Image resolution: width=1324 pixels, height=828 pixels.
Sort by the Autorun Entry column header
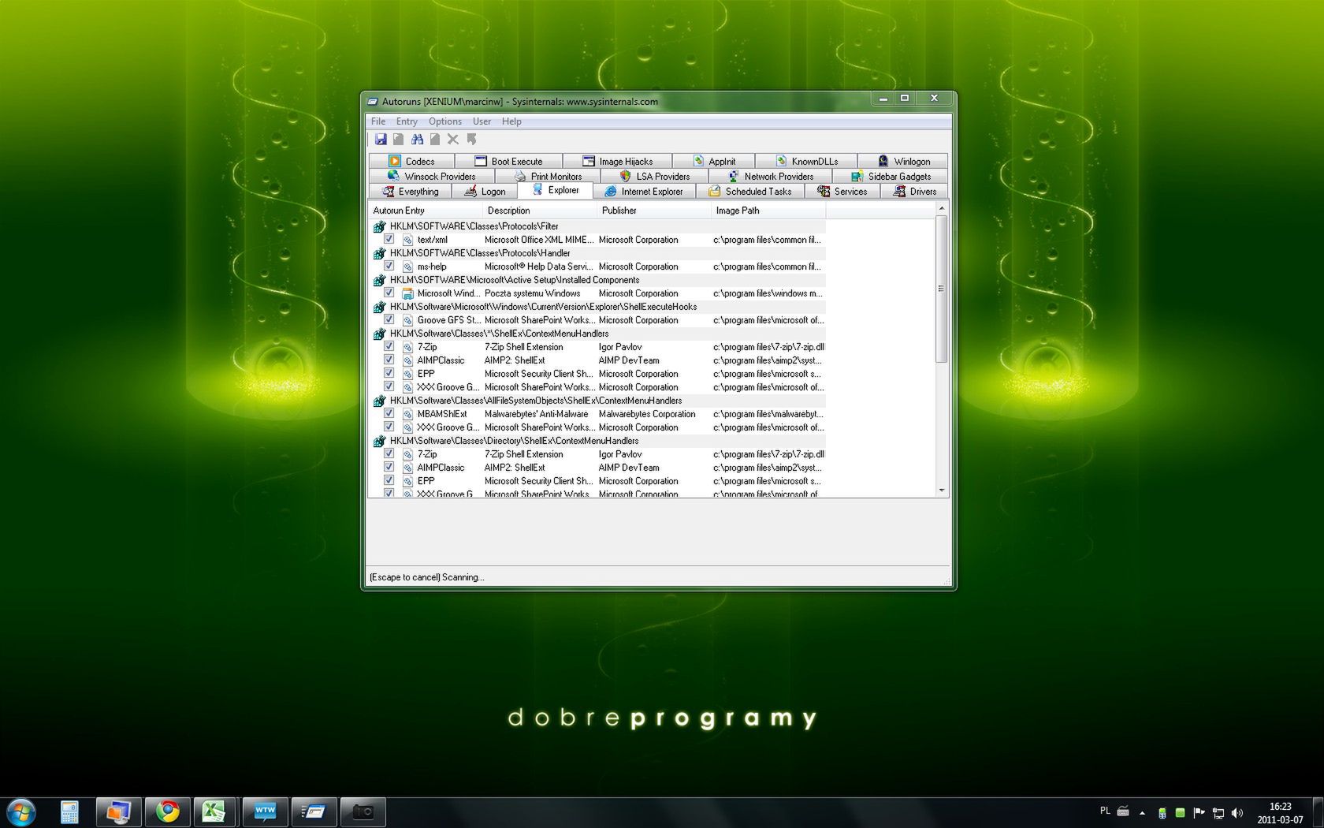pos(426,211)
